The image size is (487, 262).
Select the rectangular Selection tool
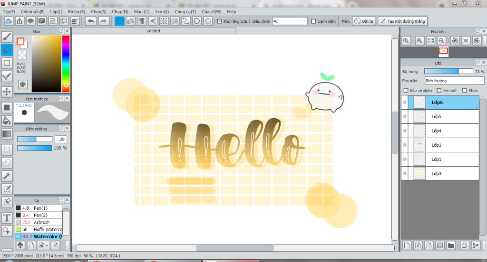(7, 150)
